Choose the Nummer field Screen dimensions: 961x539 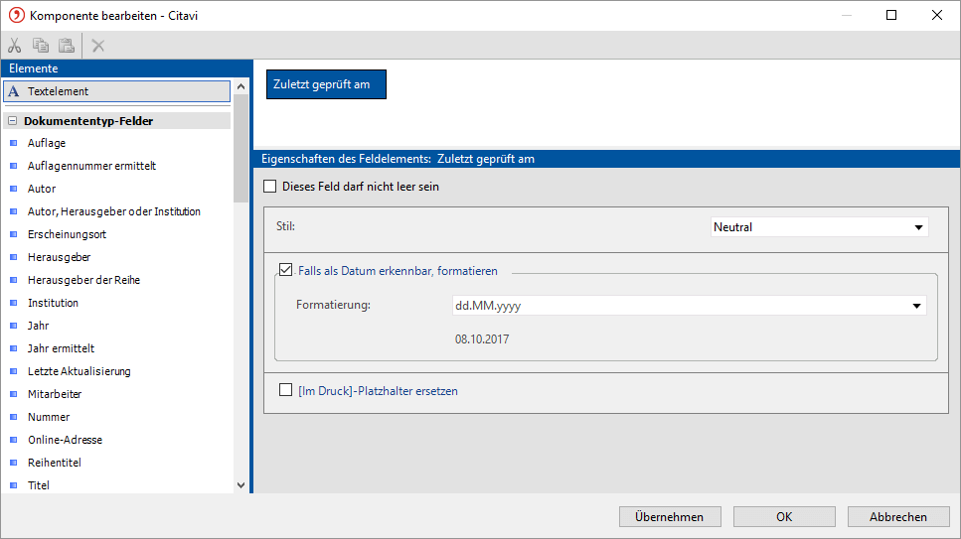pyautogui.click(x=49, y=417)
